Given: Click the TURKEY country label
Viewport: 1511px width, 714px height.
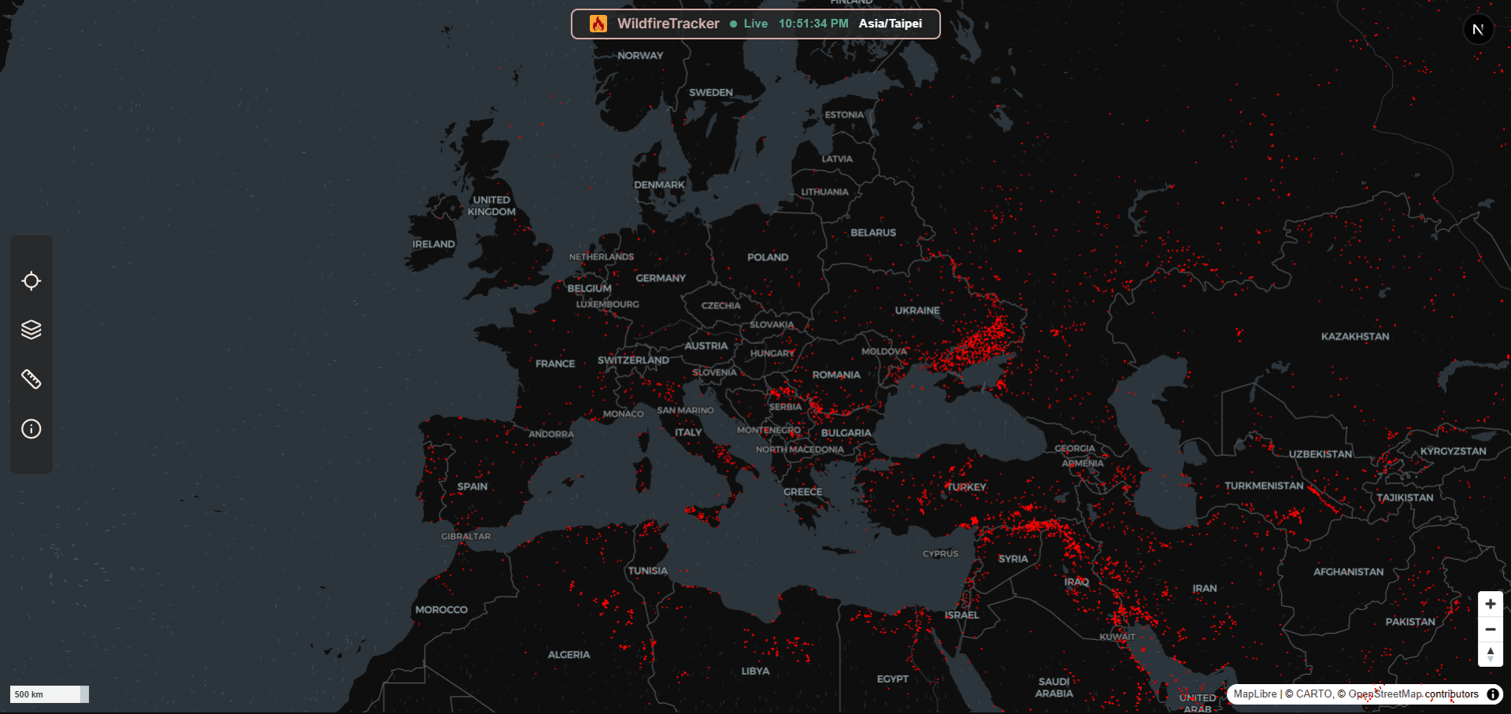Looking at the screenshot, I should [966, 487].
